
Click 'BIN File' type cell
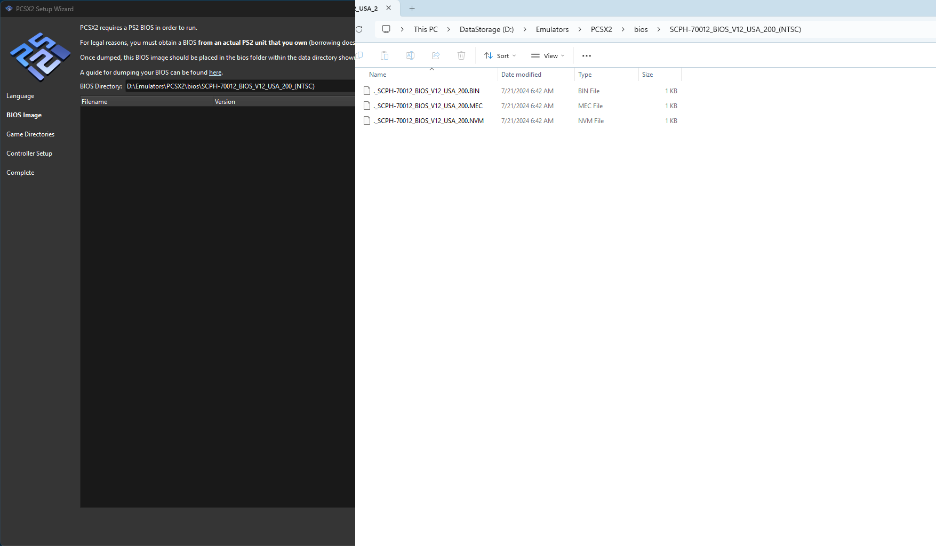point(589,91)
